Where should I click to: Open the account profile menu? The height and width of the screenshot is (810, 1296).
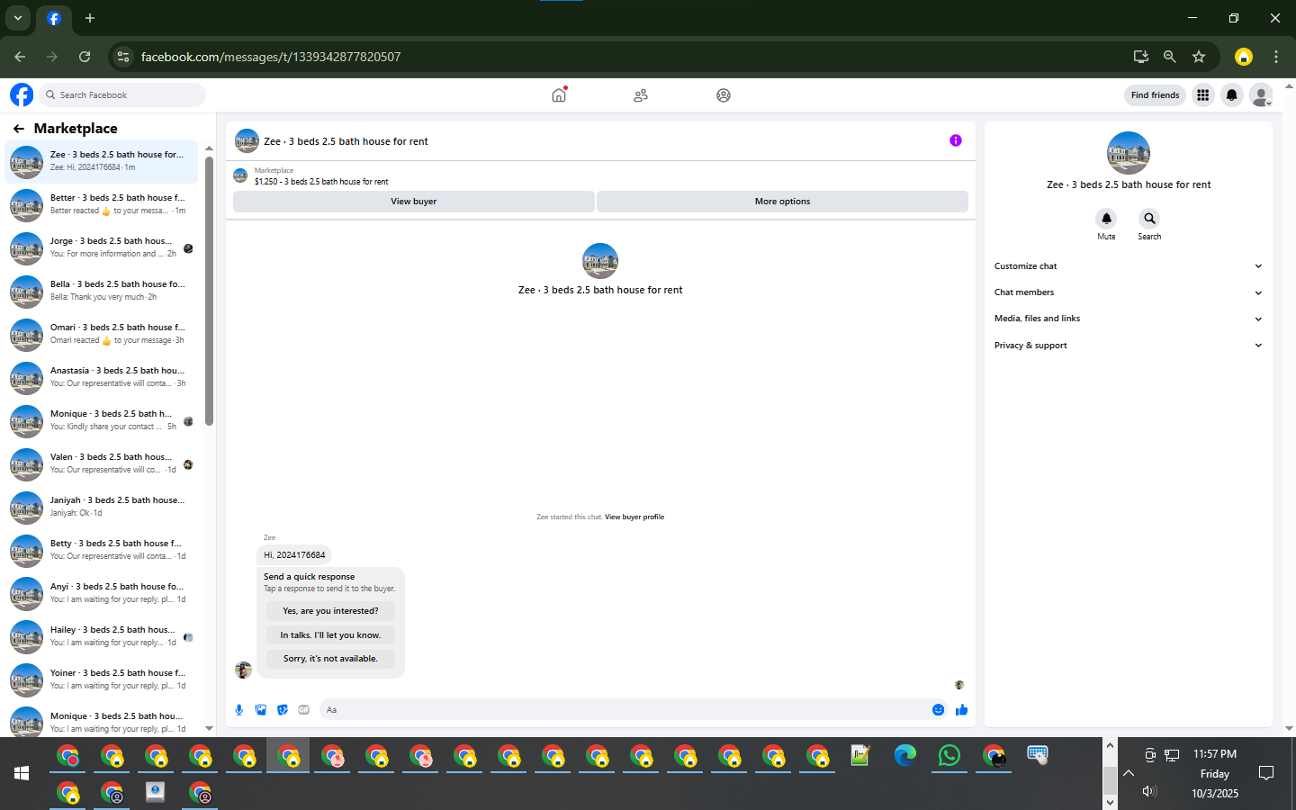[x=1261, y=94]
